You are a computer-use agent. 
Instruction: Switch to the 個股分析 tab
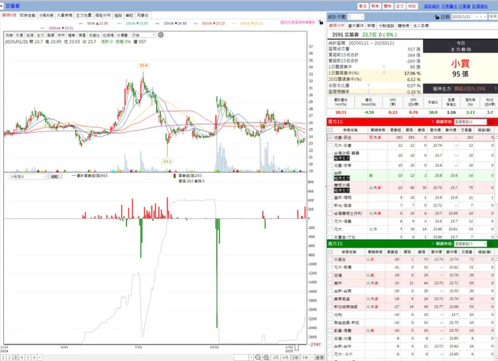[102, 15]
